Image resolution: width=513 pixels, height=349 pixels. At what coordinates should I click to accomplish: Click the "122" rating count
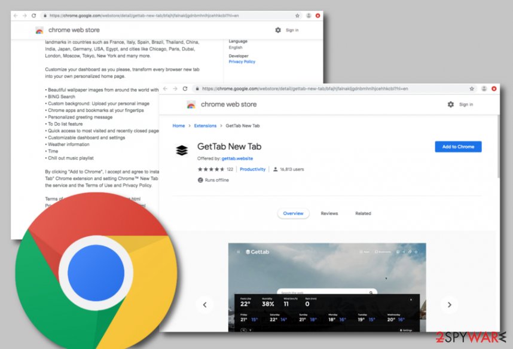pos(230,169)
